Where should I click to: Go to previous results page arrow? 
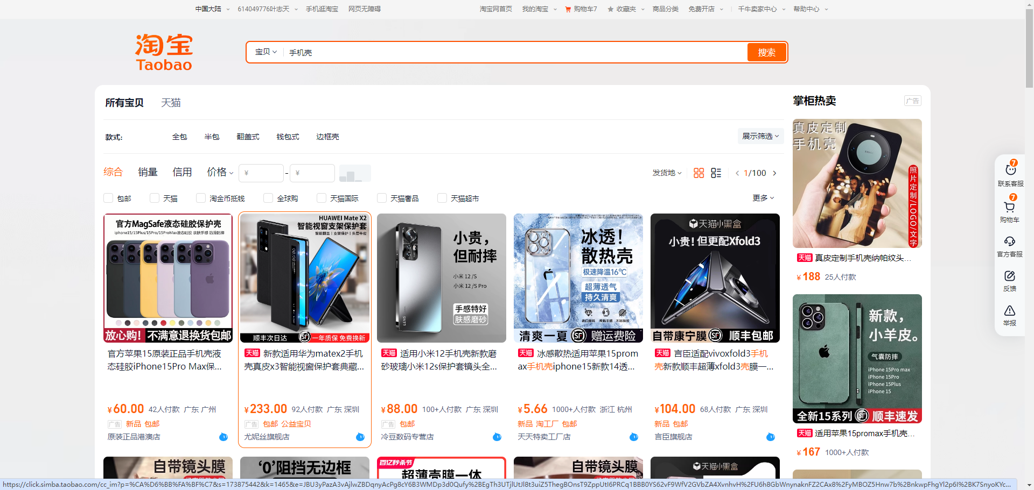[x=737, y=173]
